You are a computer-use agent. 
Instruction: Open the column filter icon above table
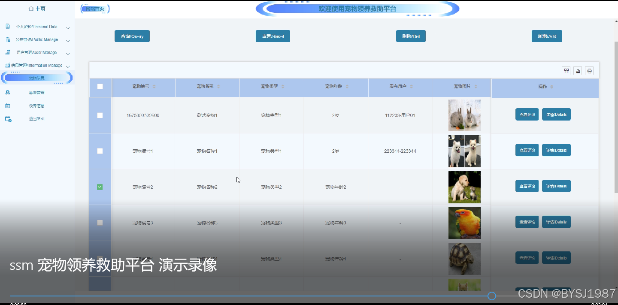[566, 71]
